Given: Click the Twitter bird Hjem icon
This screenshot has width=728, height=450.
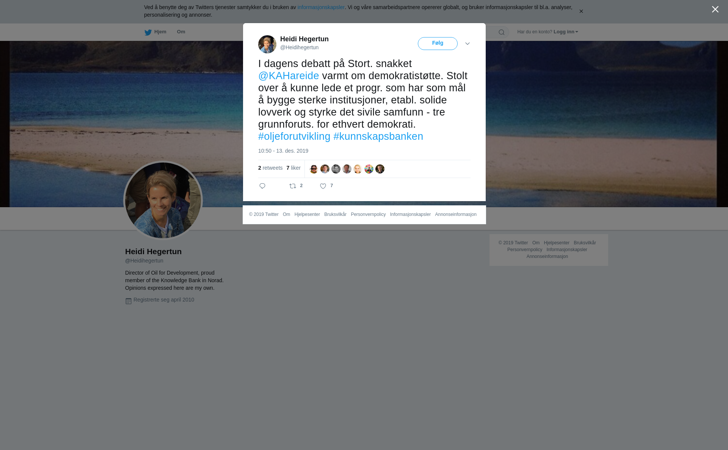Looking at the screenshot, I should pos(148,32).
